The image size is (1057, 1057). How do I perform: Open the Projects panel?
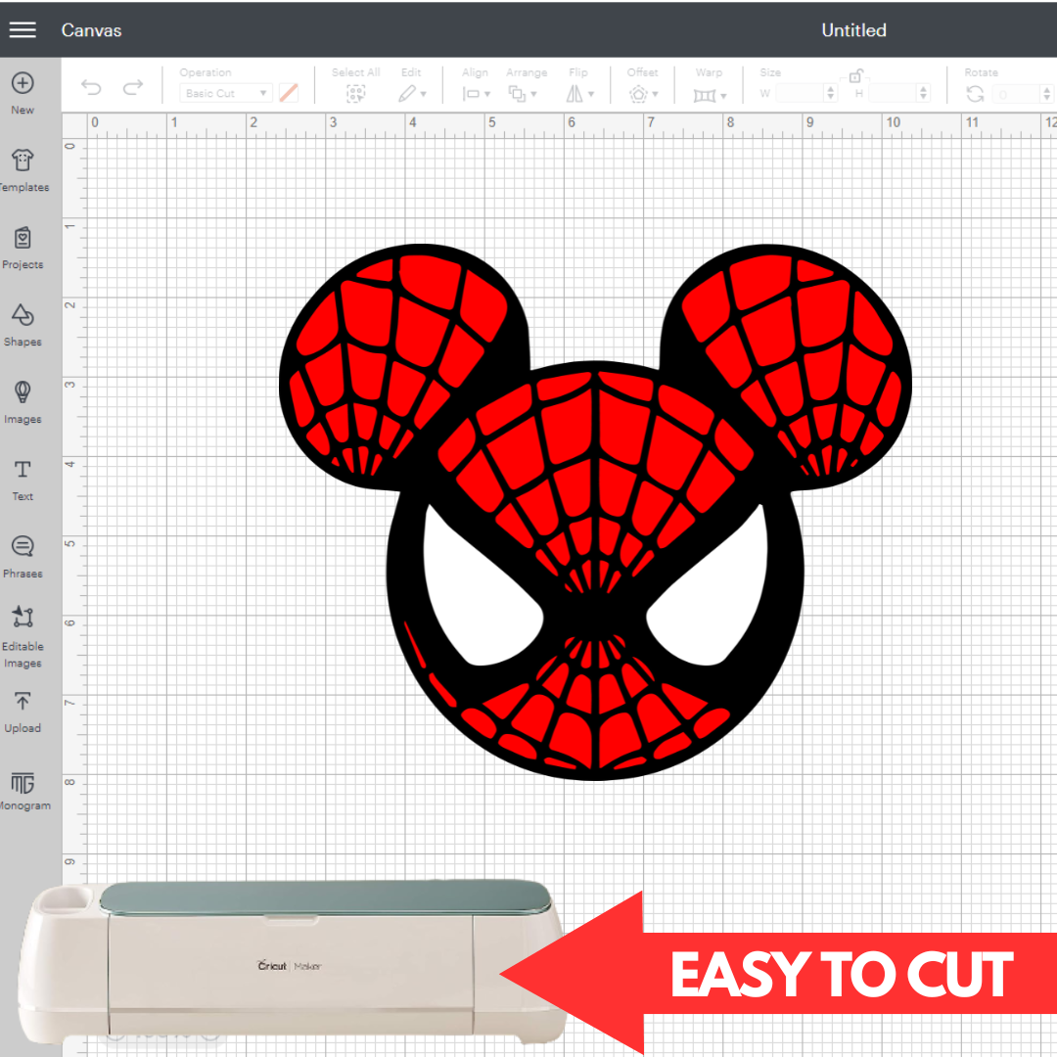point(23,248)
